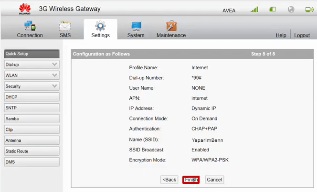Open the DHCP settings
This screenshot has width=317, height=192.
[x=32, y=97]
